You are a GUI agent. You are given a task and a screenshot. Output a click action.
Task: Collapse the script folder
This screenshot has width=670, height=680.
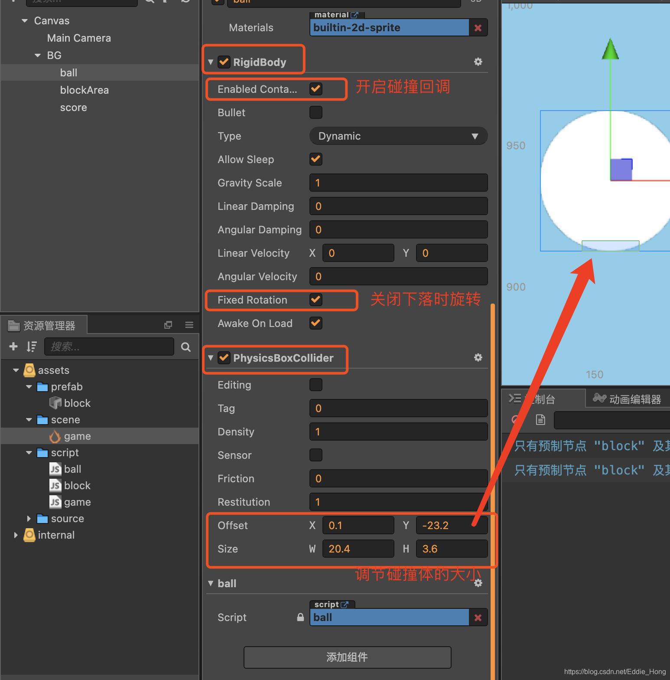pos(29,453)
